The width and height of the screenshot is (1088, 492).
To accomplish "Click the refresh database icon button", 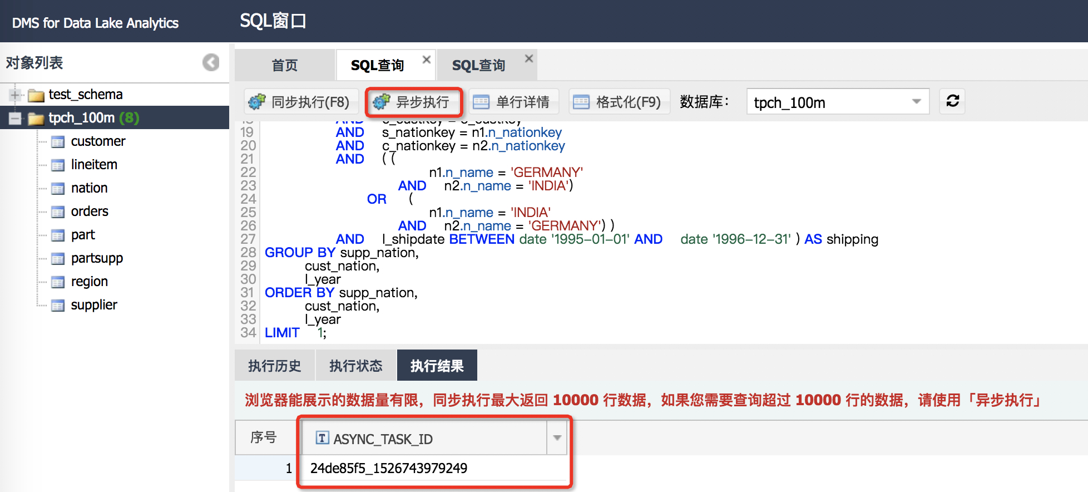I will (952, 101).
